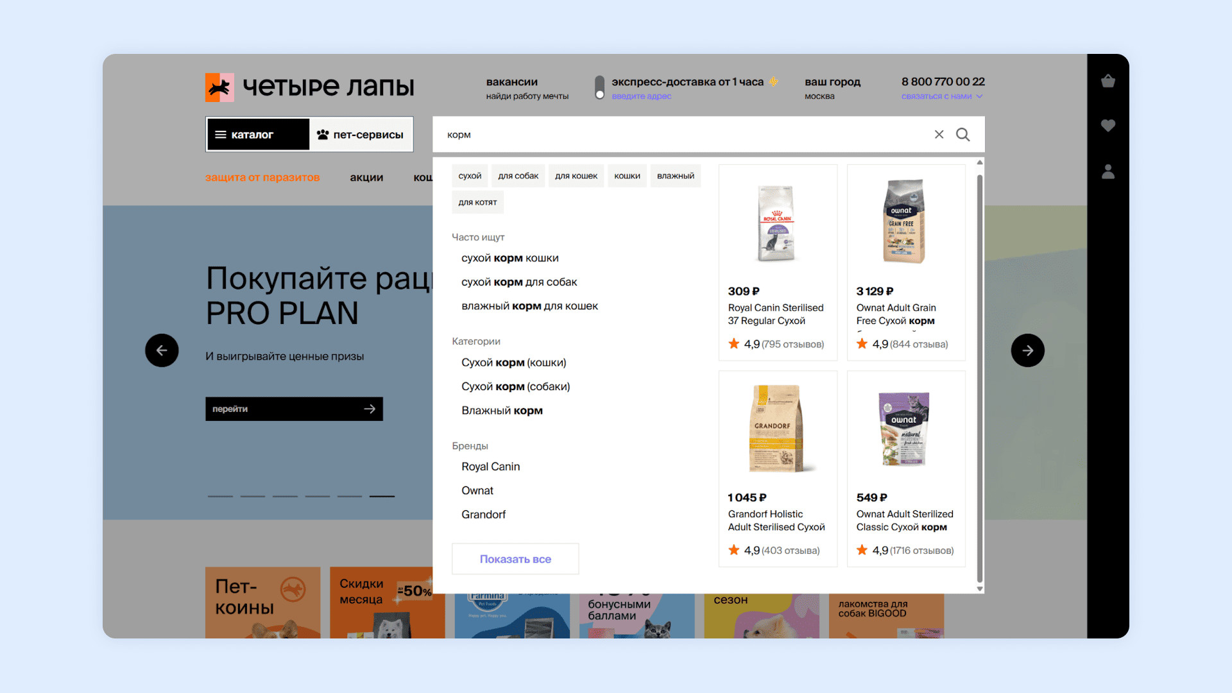Go to next banner slide arrow

click(1027, 350)
